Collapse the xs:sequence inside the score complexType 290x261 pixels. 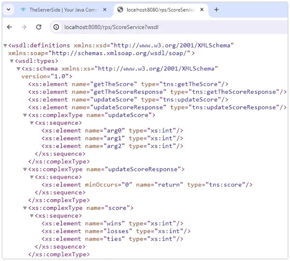tap(31, 216)
